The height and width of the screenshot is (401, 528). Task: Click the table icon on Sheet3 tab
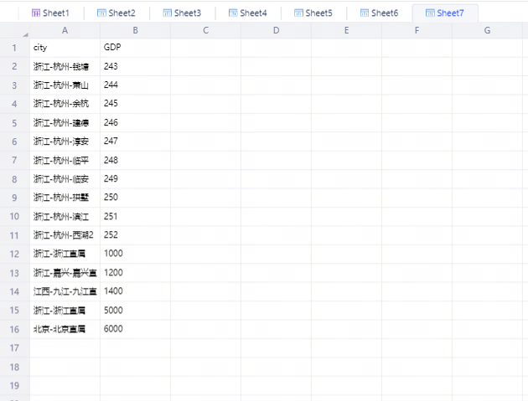click(x=167, y=13)
